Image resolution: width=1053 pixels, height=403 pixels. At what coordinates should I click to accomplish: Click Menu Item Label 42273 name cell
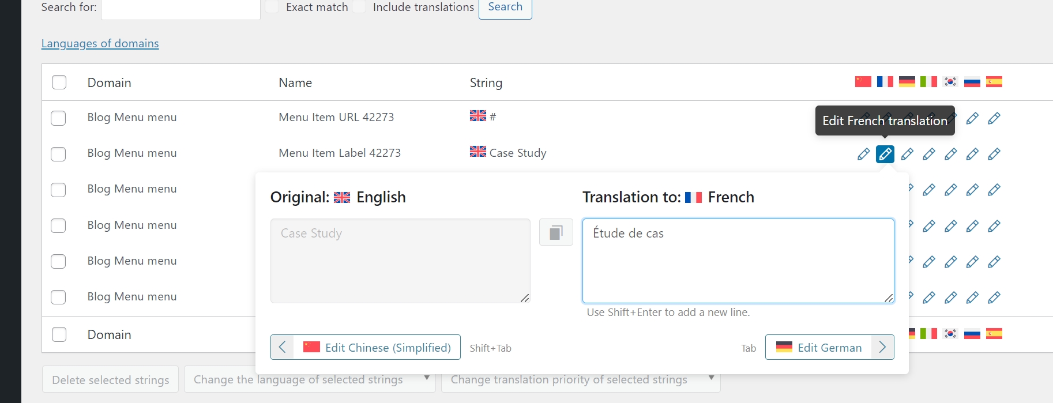tap(340, 153)
